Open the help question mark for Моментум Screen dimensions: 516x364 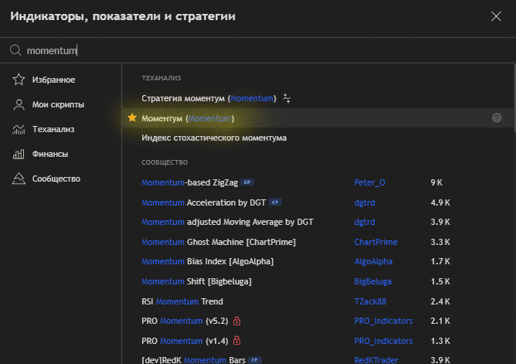point(497,117)
